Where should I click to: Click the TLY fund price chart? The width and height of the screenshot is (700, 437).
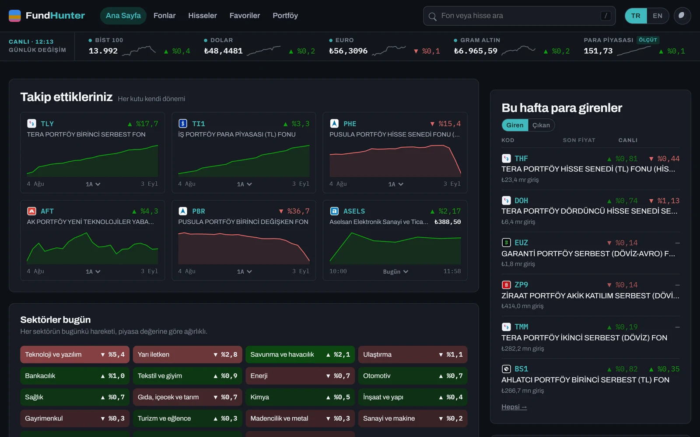coord(92,160)
